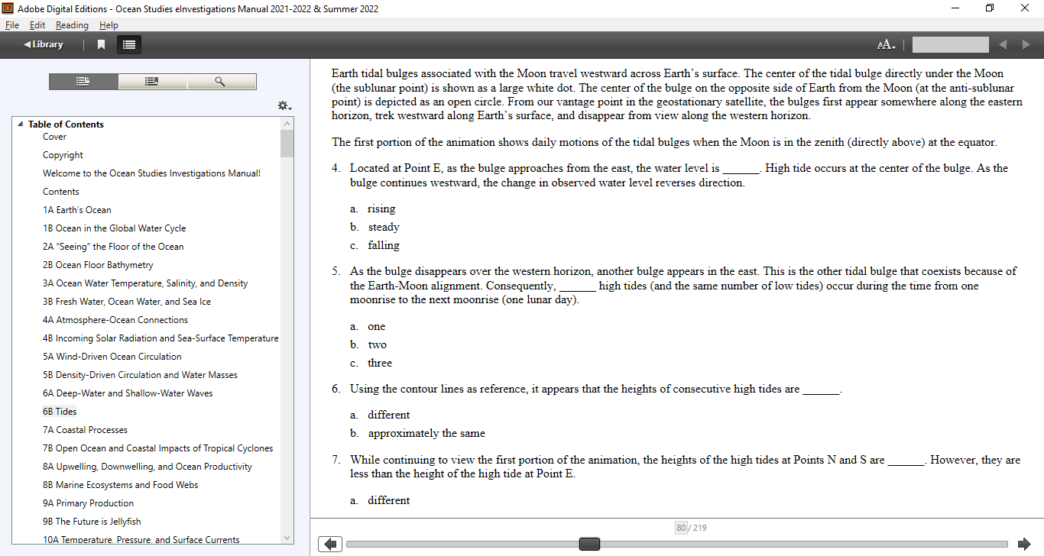Click answer text 'one' in question 5
1044x556 pixels.
pyautogui.click(x=377, y=326)
